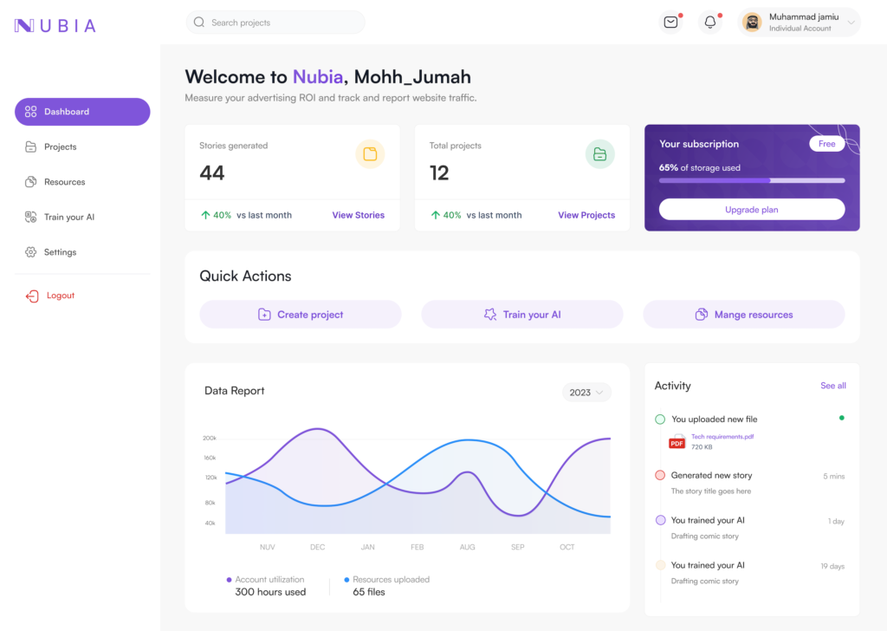This screenshot has height=631, width=887.
Task: Click the '5 mins' timestamp
Action: pyautogui.click(x=834, y=476)
